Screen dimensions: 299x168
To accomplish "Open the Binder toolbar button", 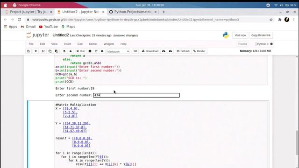I will coord(199,51).
